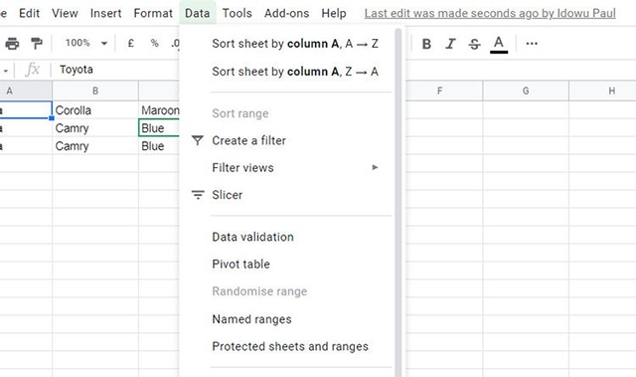The image size is (636, 377).
Task: Apply percent format icon
Action: tap(155, 43)
